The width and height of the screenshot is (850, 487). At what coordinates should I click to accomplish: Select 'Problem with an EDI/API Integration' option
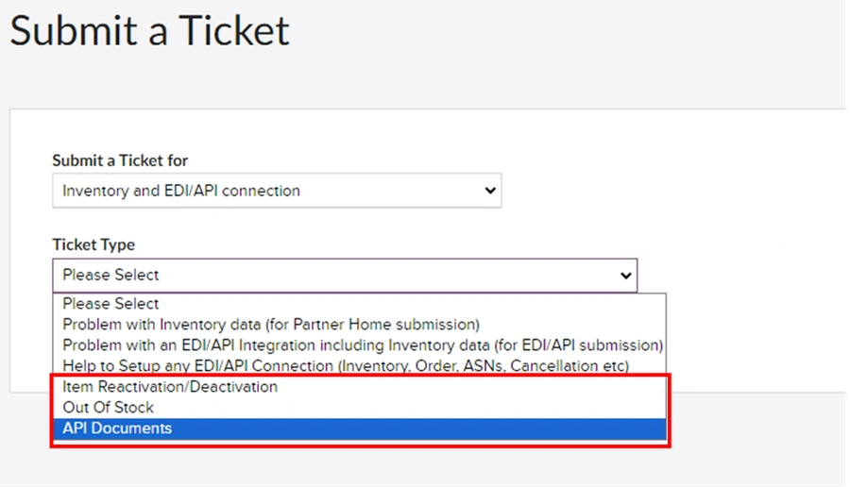(360, 345)
